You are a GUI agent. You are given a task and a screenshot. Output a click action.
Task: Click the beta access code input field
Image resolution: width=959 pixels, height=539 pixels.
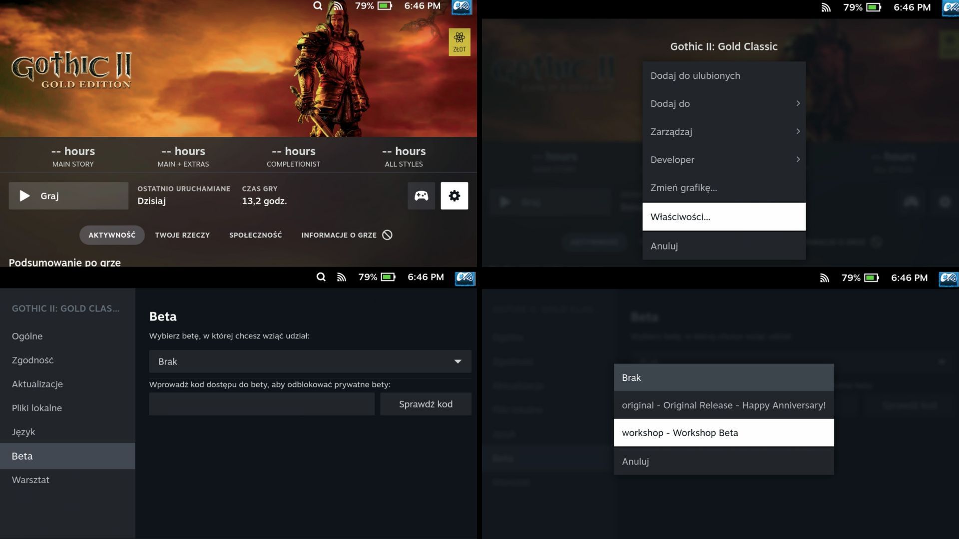coord(262,404)
